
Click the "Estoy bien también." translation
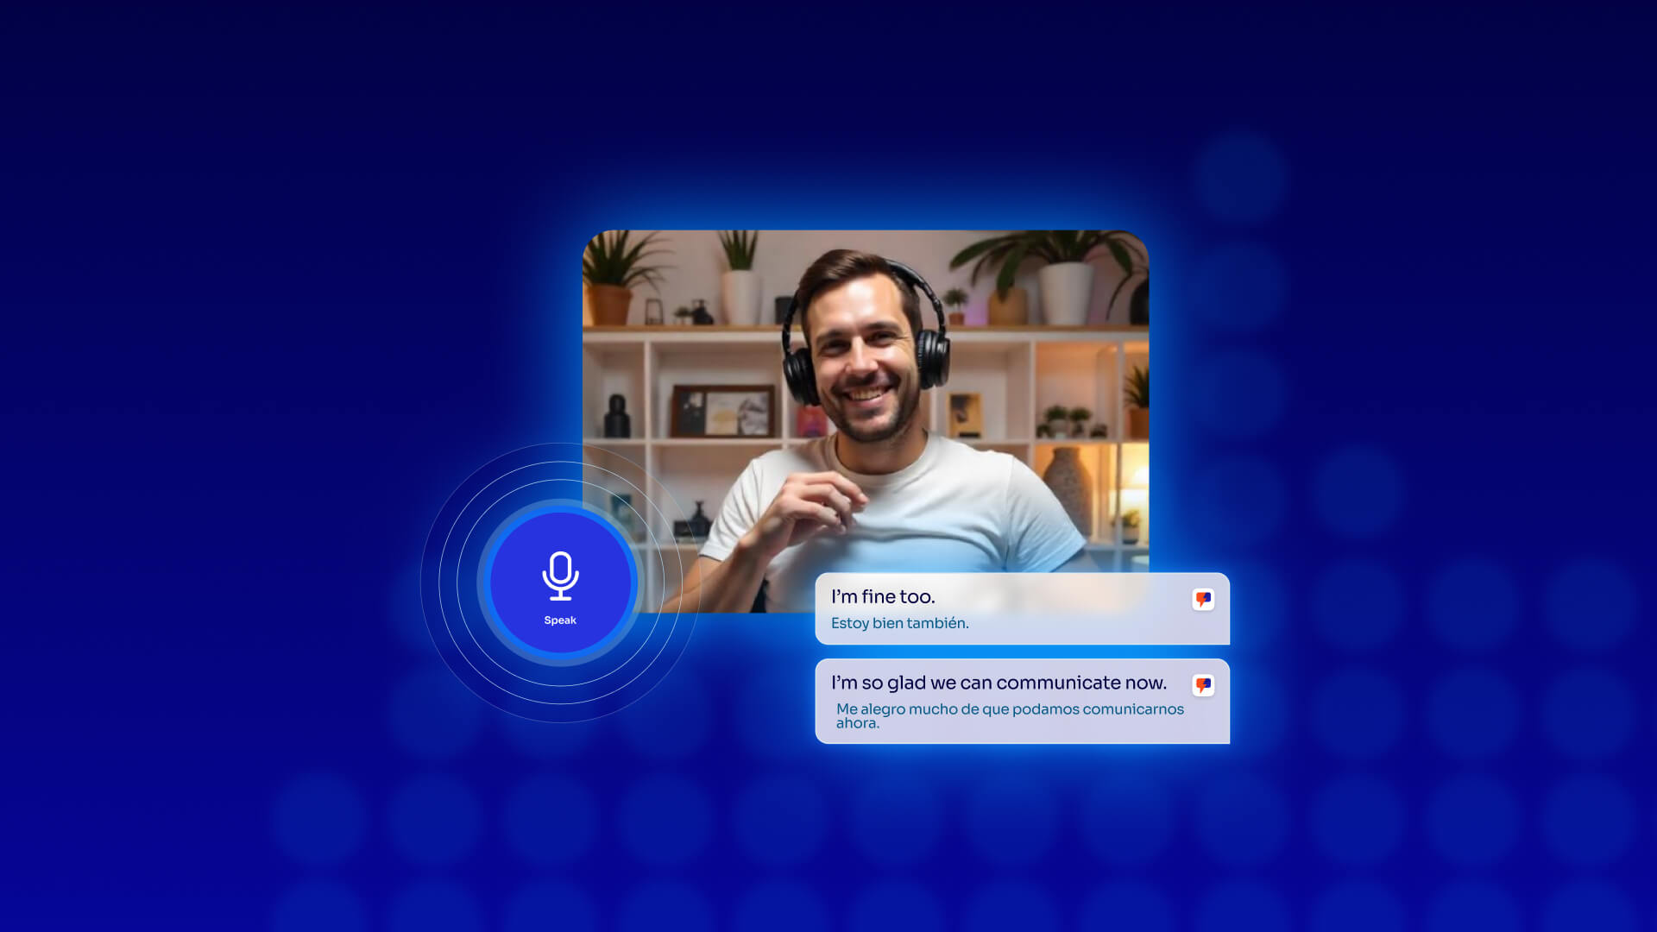point(899,623)
